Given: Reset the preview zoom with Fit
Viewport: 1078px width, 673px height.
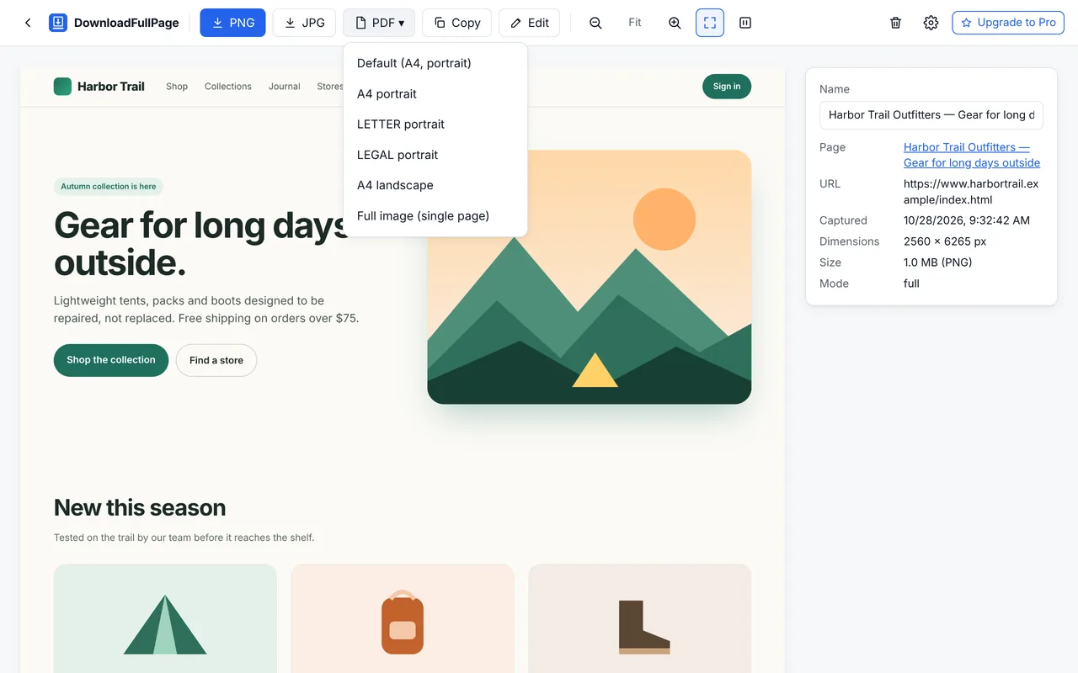Looking at the screenshot, I should [635, 23].
